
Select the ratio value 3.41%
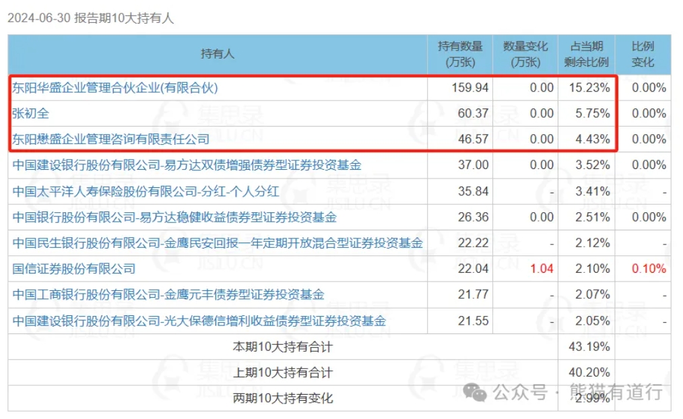coord(592,191)
